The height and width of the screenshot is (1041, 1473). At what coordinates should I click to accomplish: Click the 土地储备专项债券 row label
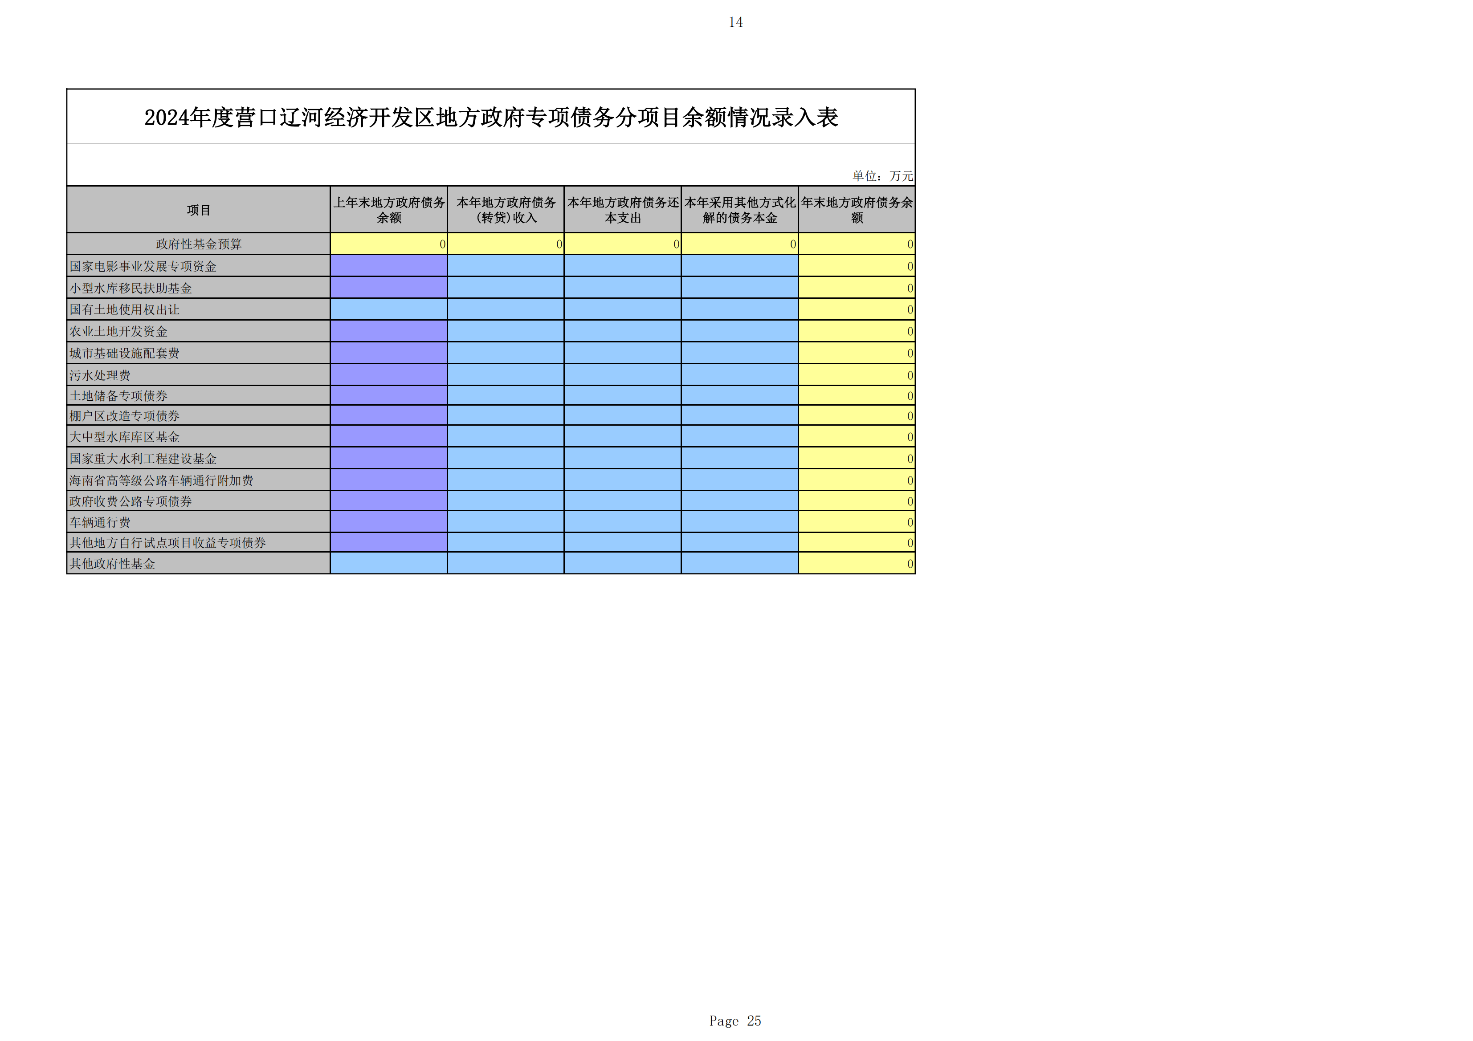pyautogui.click(x=199, y=396)
